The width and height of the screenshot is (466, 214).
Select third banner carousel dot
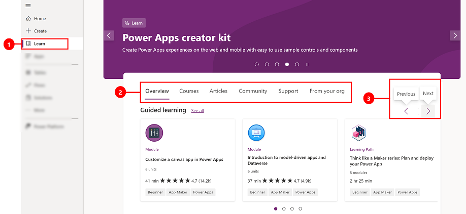point(277,64)
